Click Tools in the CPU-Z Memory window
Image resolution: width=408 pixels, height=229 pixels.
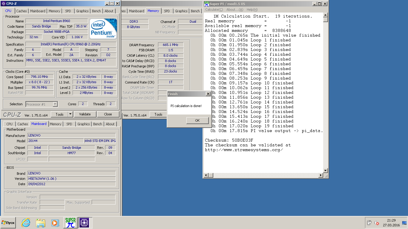[x=158, y=114]
